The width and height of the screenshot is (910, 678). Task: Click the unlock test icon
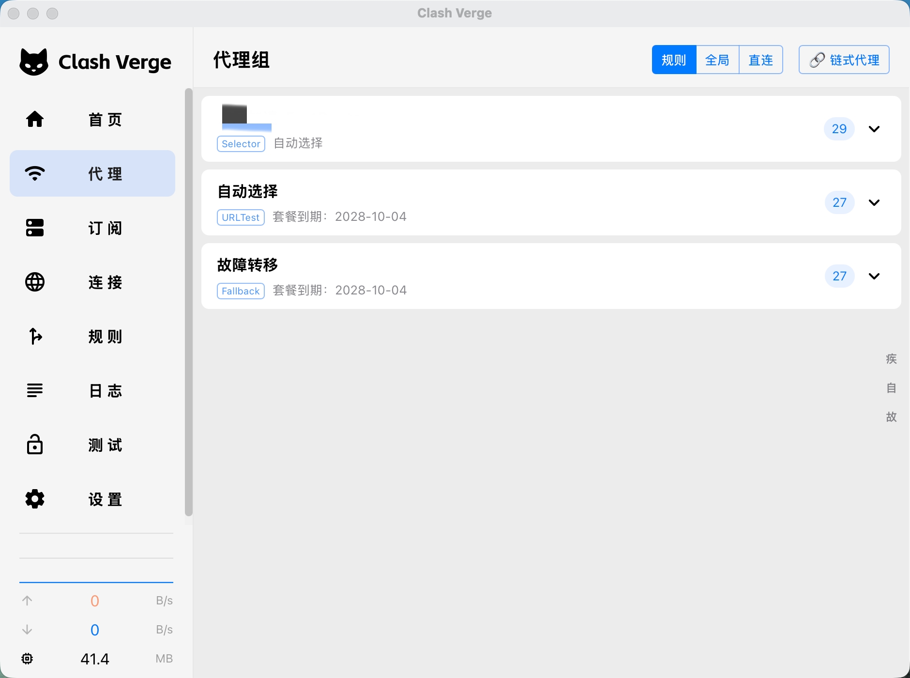(35, 445)
